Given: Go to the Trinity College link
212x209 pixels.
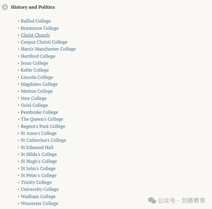Looking at the screenshot, I should tap(36, 182).
